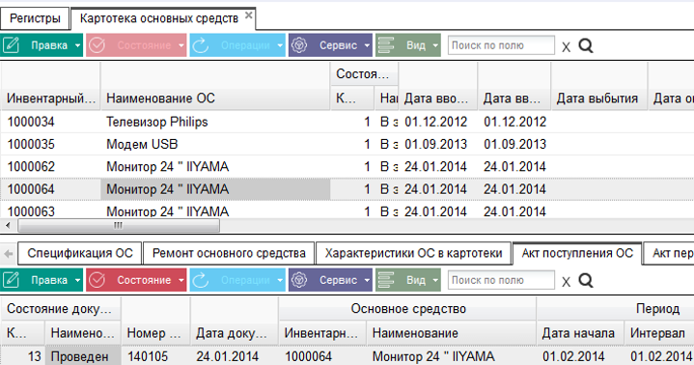
Task: Click the 01.12.2012 date in Дата вво... column
Action: (436, 122)
